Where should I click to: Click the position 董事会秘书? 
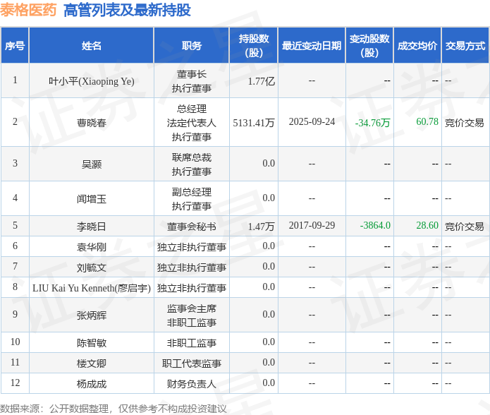click(192, 226)
